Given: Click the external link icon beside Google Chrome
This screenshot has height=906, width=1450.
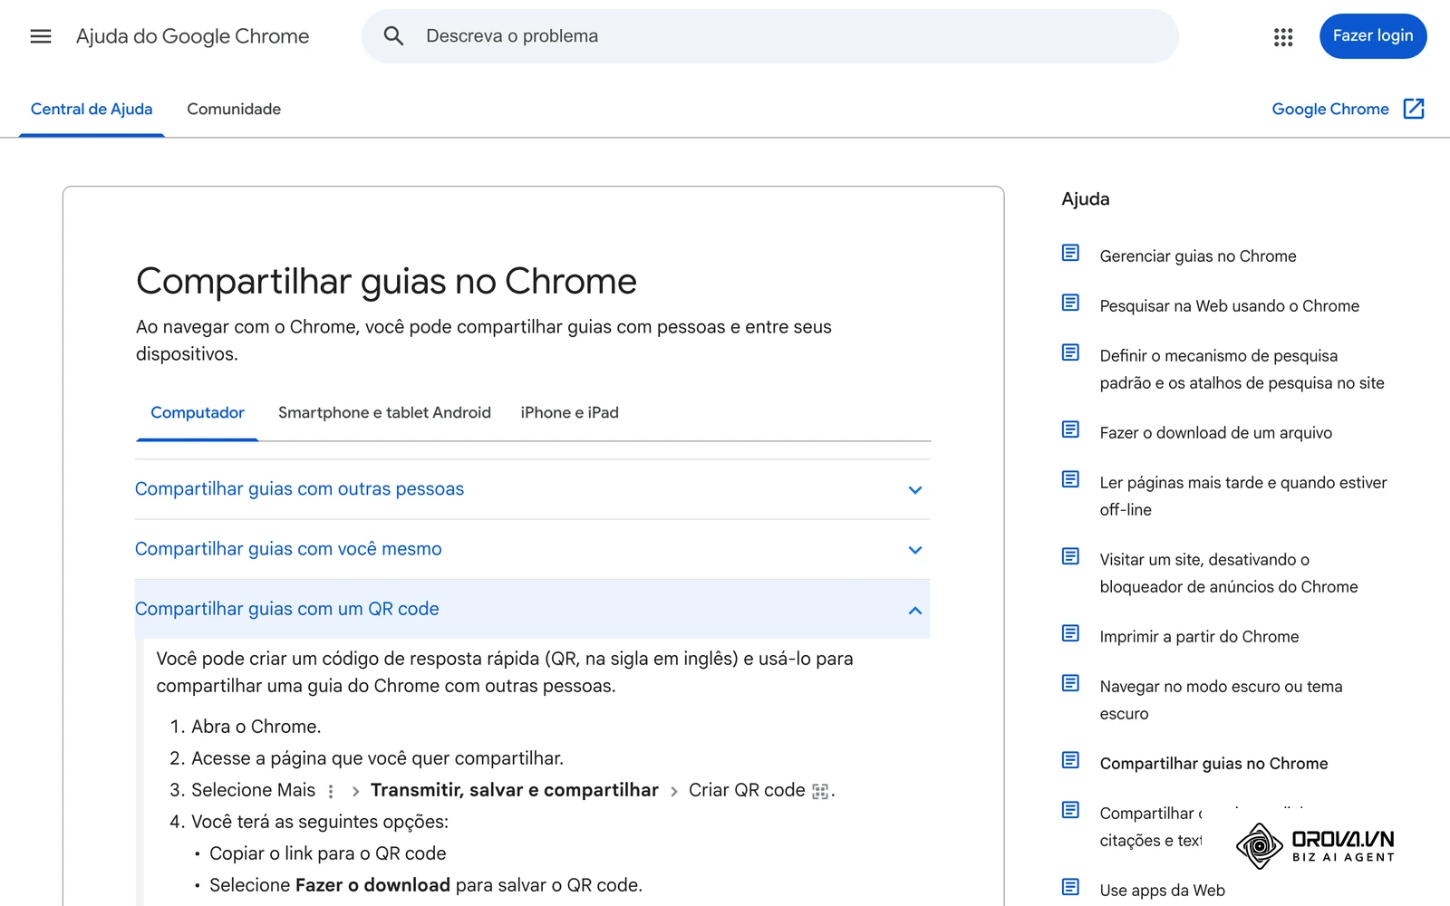Looking at the screenshot, I should (x=1414, y=109).
